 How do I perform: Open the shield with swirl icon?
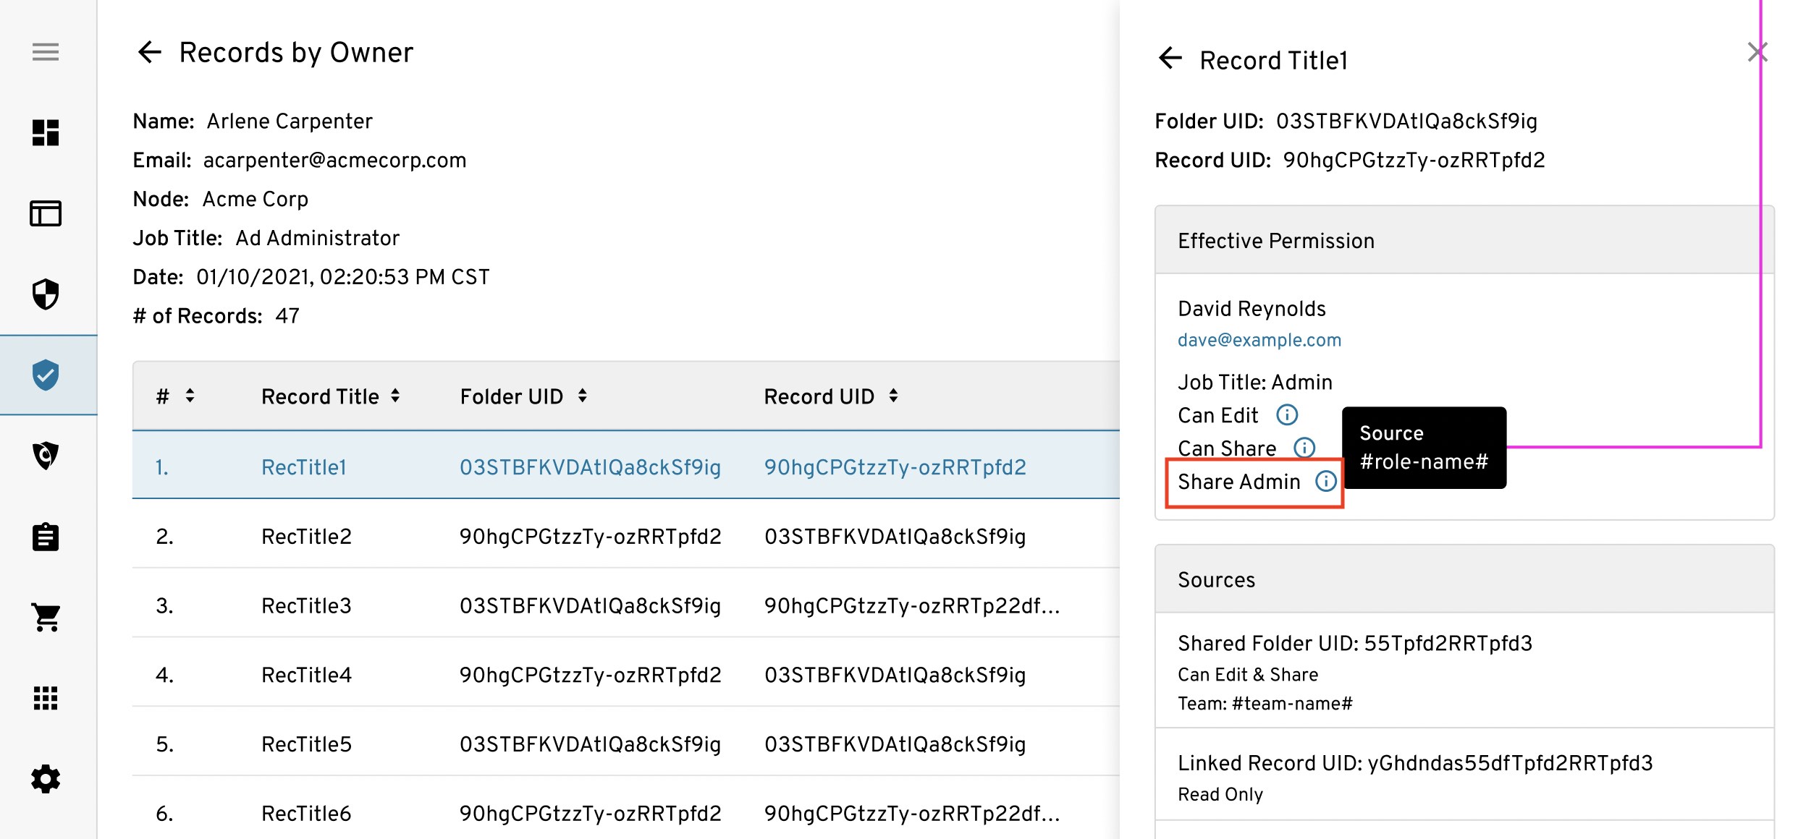click(x=45, y=456)
